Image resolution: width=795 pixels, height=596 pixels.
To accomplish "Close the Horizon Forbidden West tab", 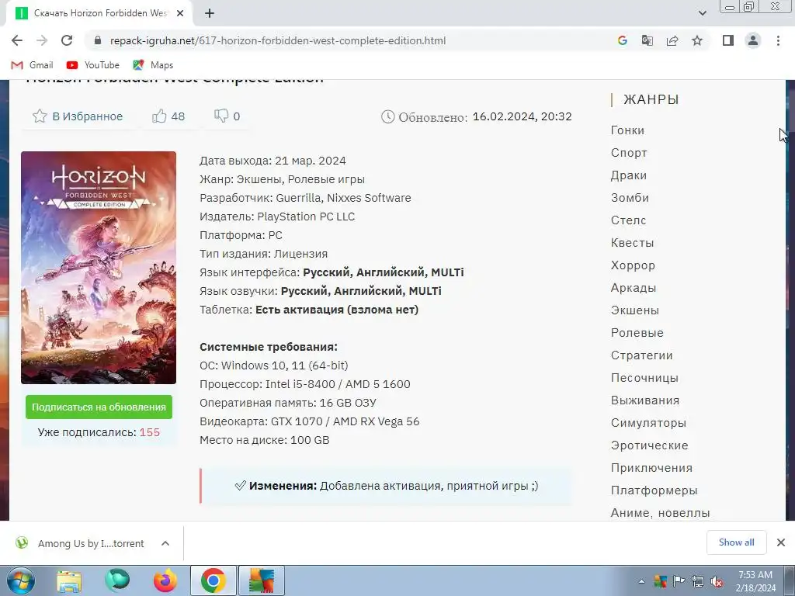I will click(180, 14).
